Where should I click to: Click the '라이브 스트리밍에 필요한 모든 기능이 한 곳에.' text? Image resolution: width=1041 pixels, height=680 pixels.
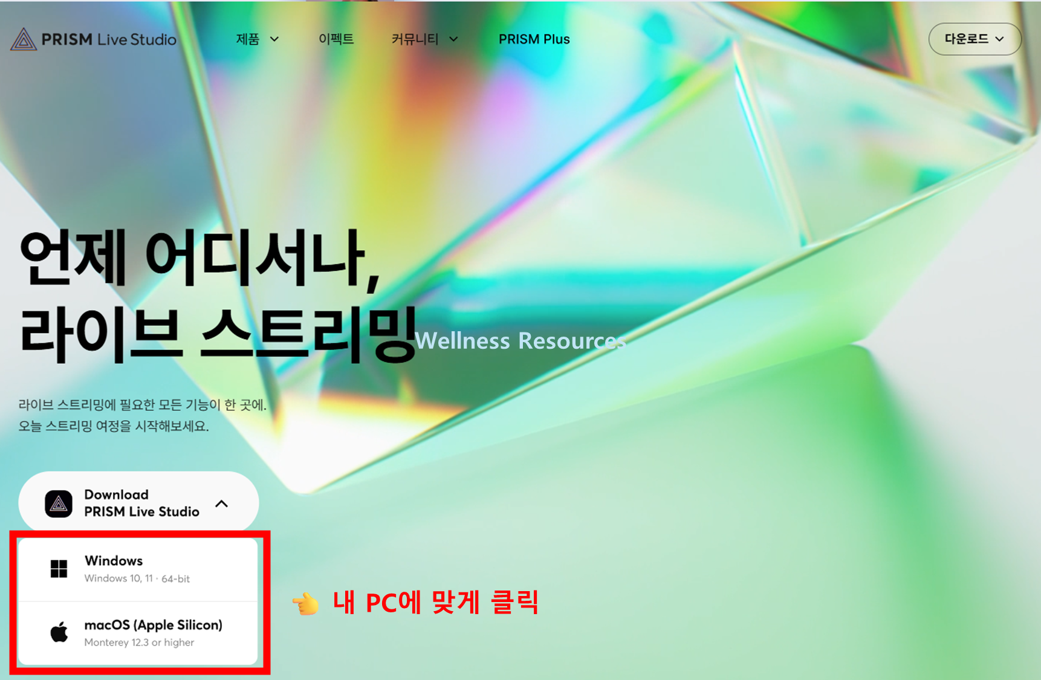click(143, 404)
